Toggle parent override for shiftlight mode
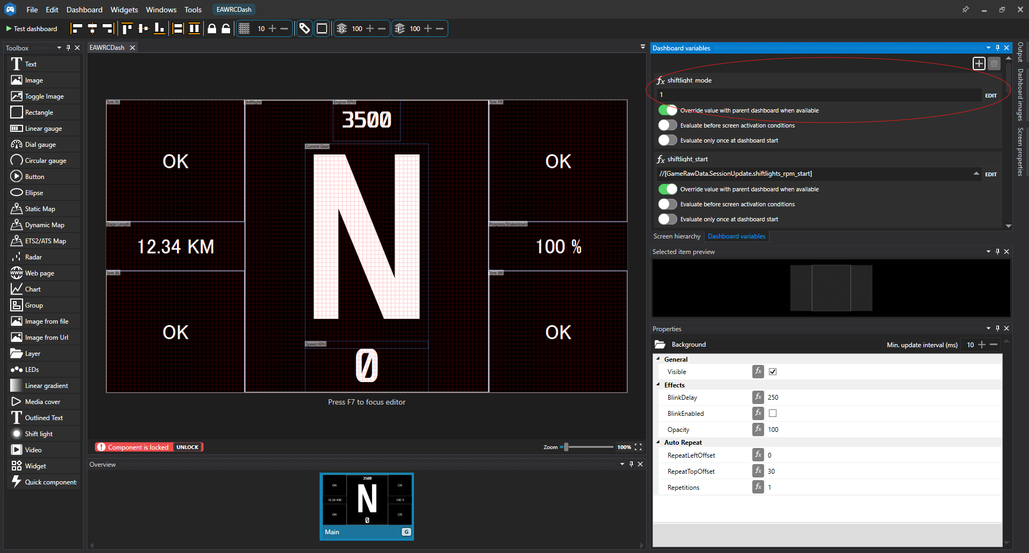The width and height of the screenshot is (1029, 553). tap(668, 110)
